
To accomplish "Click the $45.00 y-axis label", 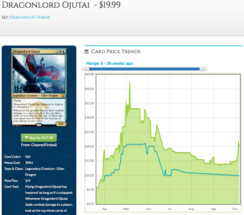I will [89, 74].
